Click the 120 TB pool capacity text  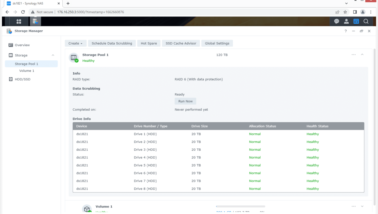pos(222,55)
